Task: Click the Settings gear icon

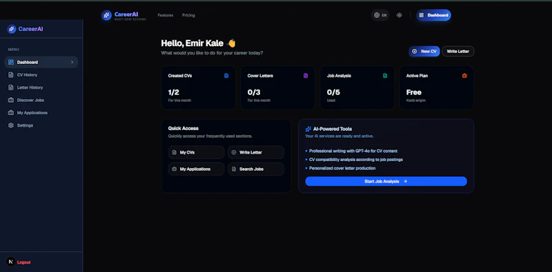Action: click(11, 125)
